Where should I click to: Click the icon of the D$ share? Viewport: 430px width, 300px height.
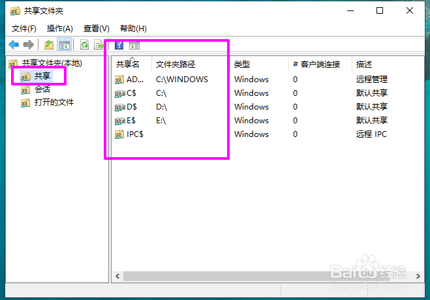(x=119, y=108)
